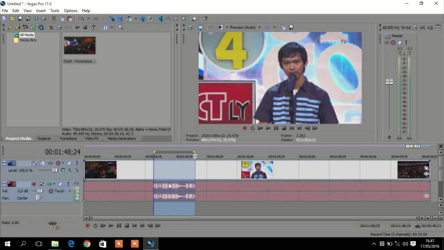Click the Open project folder icon
The width and height of the screenshot is (444, 250).
point(12,19)
